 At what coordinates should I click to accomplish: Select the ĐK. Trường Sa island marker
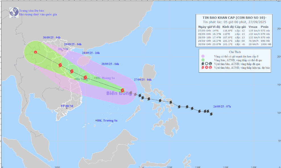tap(96, 120)
